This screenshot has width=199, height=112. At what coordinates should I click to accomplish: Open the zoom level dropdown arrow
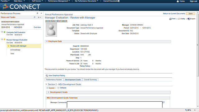point(195,110)
